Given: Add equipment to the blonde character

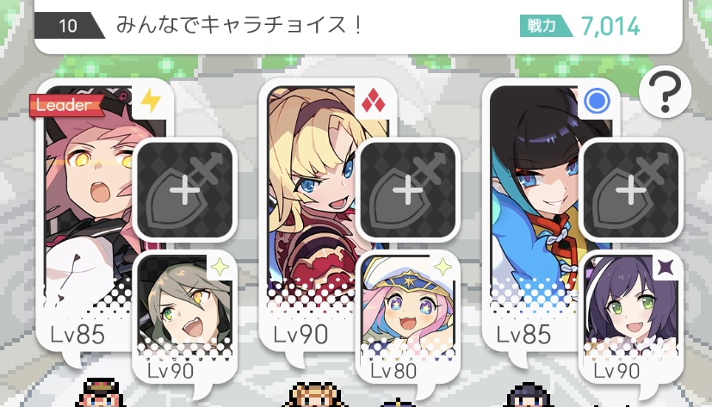Looking at the screenshot, I should pos(408,189).
